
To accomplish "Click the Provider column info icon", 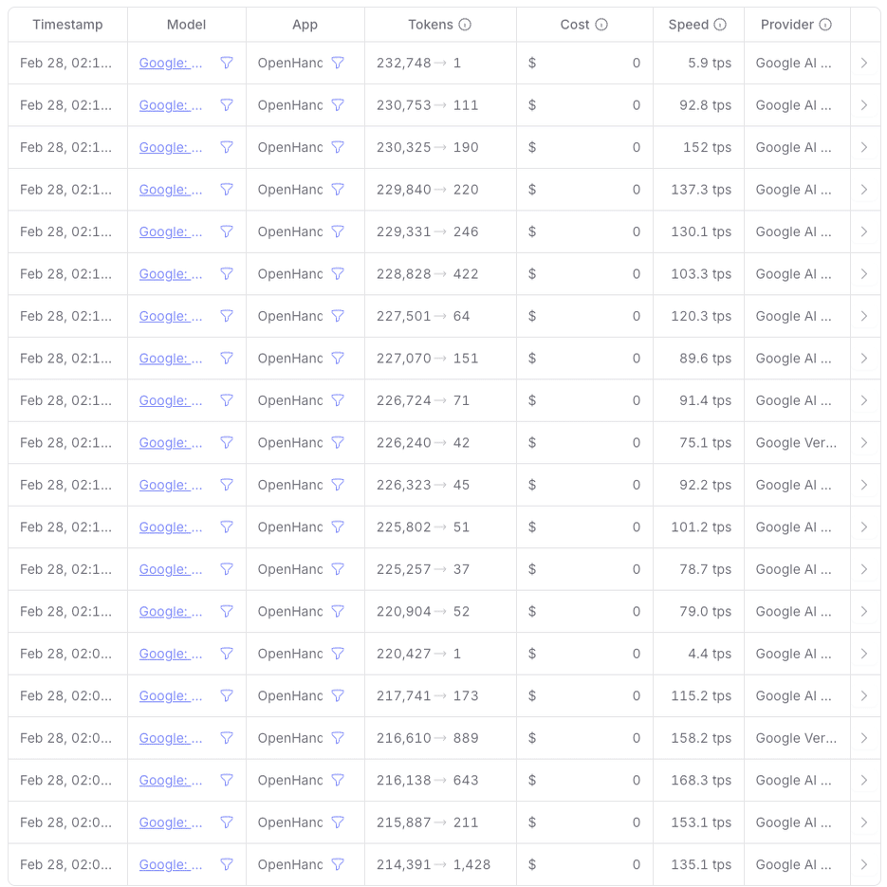I will pos(825,25).
